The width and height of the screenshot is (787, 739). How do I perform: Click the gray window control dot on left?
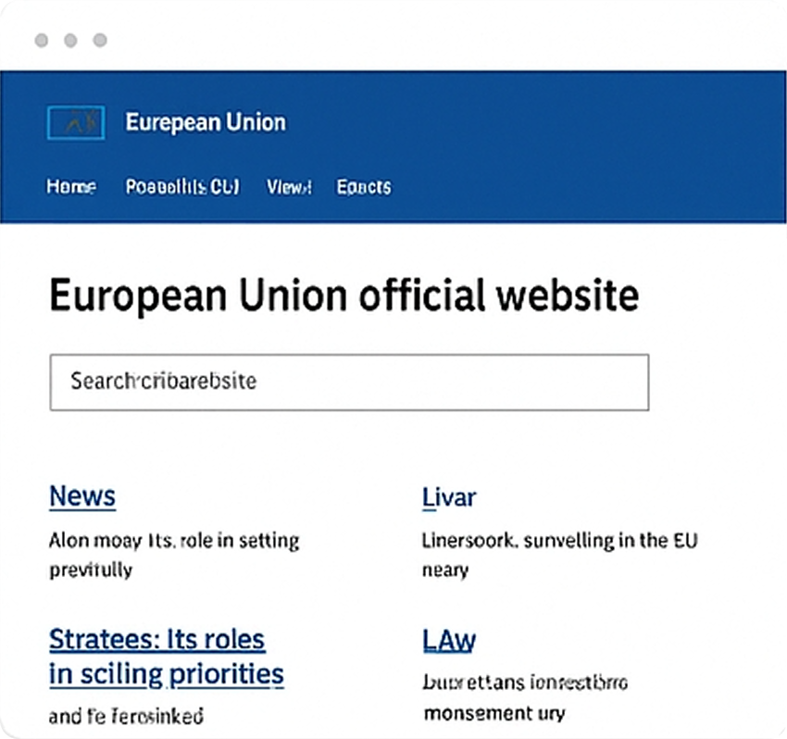[39, 41]
